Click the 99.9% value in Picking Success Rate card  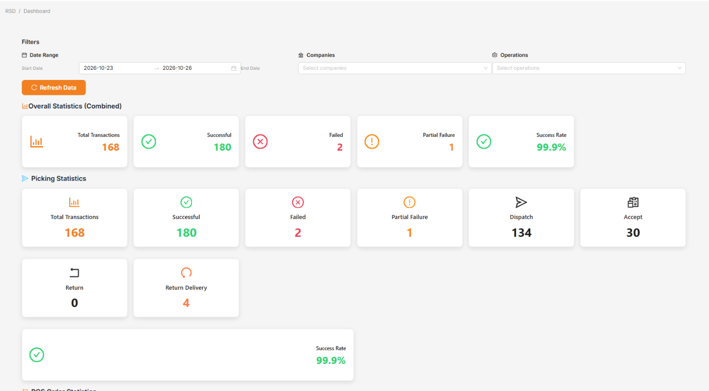click(x=331, y=360)
